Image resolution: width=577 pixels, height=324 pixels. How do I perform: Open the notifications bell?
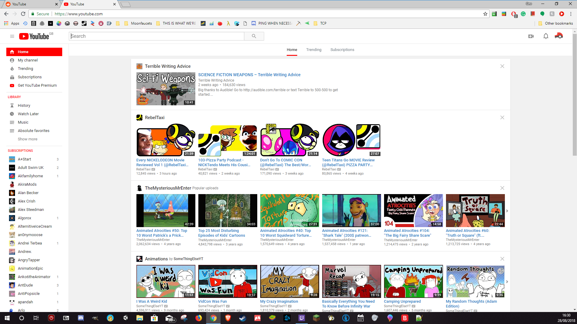(x=546, y=36)
